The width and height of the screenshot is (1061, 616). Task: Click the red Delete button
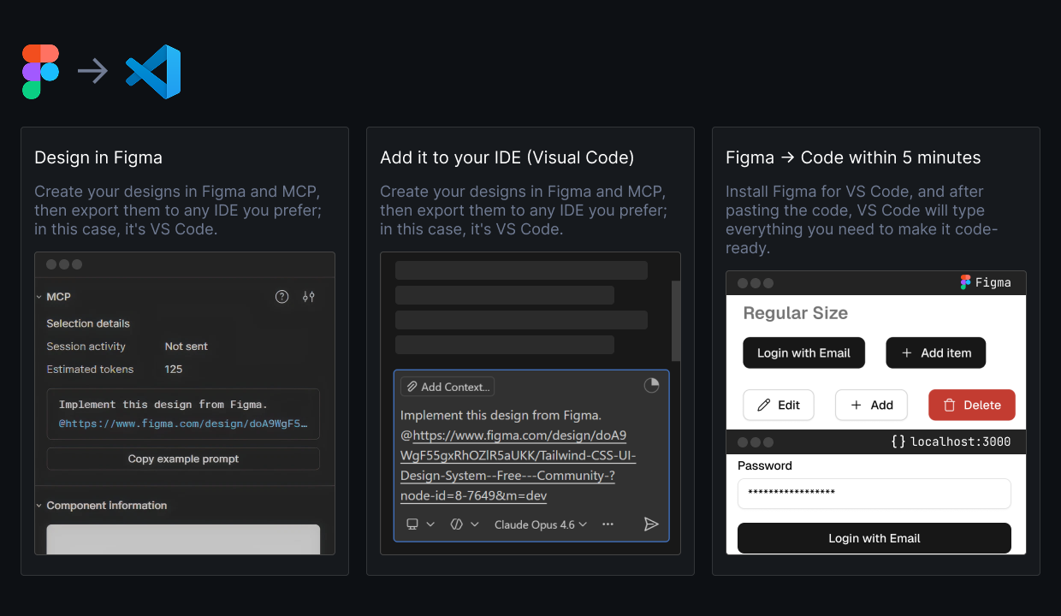point(971,406)
